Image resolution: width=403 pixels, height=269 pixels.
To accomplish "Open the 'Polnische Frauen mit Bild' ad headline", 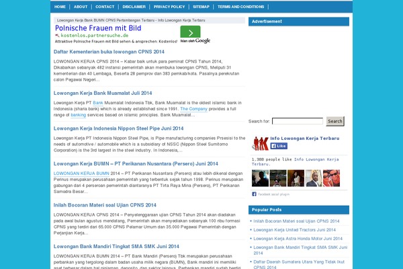I will 98,28.
